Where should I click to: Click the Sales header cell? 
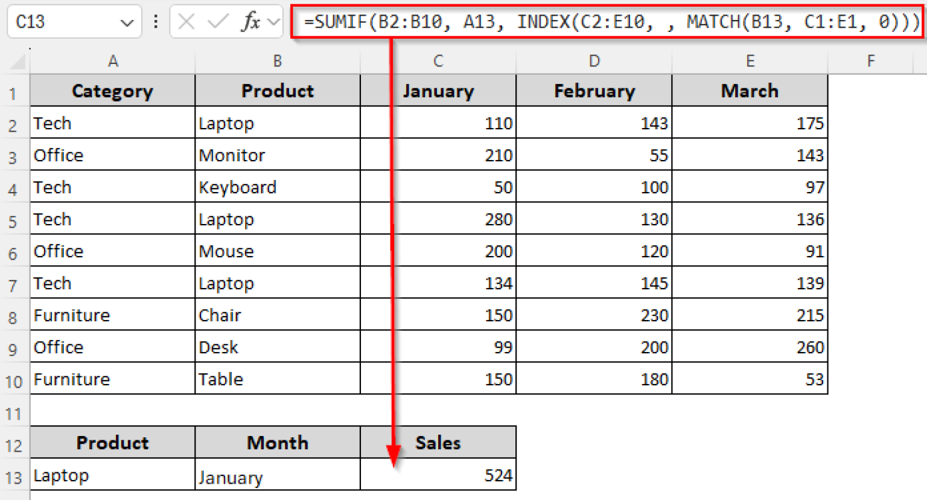(438, 443)
